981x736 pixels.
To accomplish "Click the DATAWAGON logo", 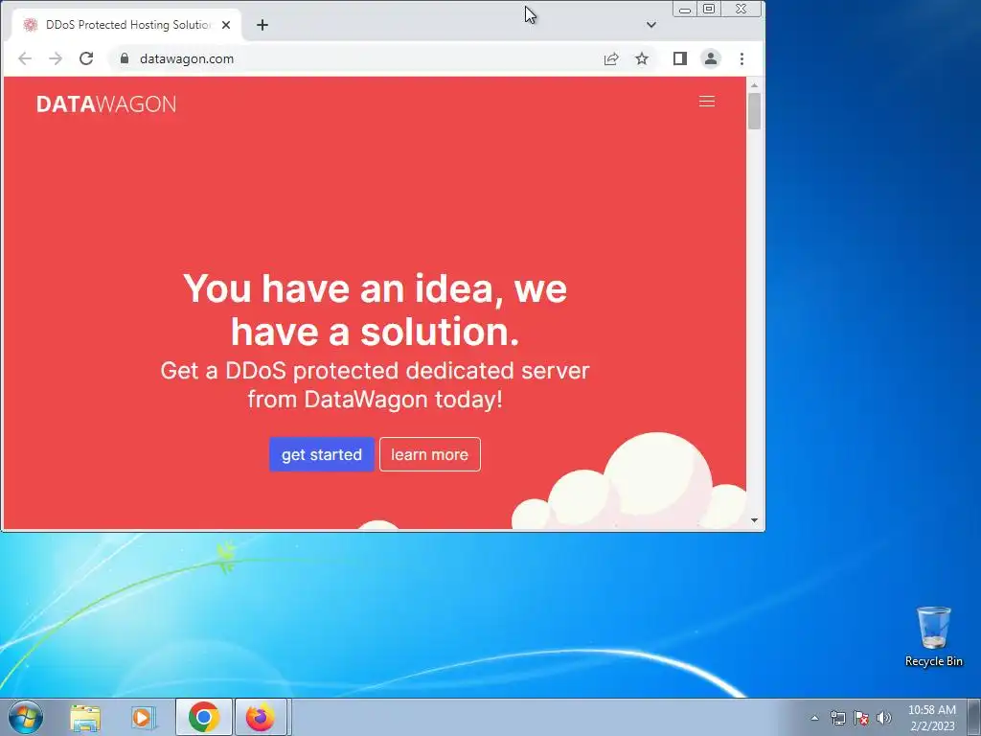I will pyautogui.click(x=106, y=103).
